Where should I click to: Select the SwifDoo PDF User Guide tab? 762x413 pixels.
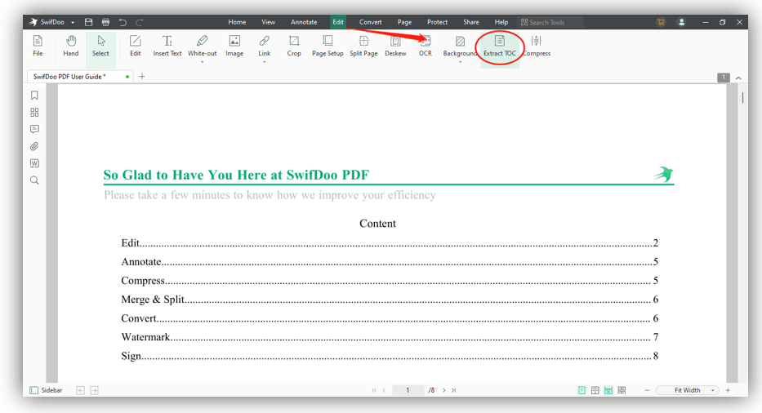81,76
